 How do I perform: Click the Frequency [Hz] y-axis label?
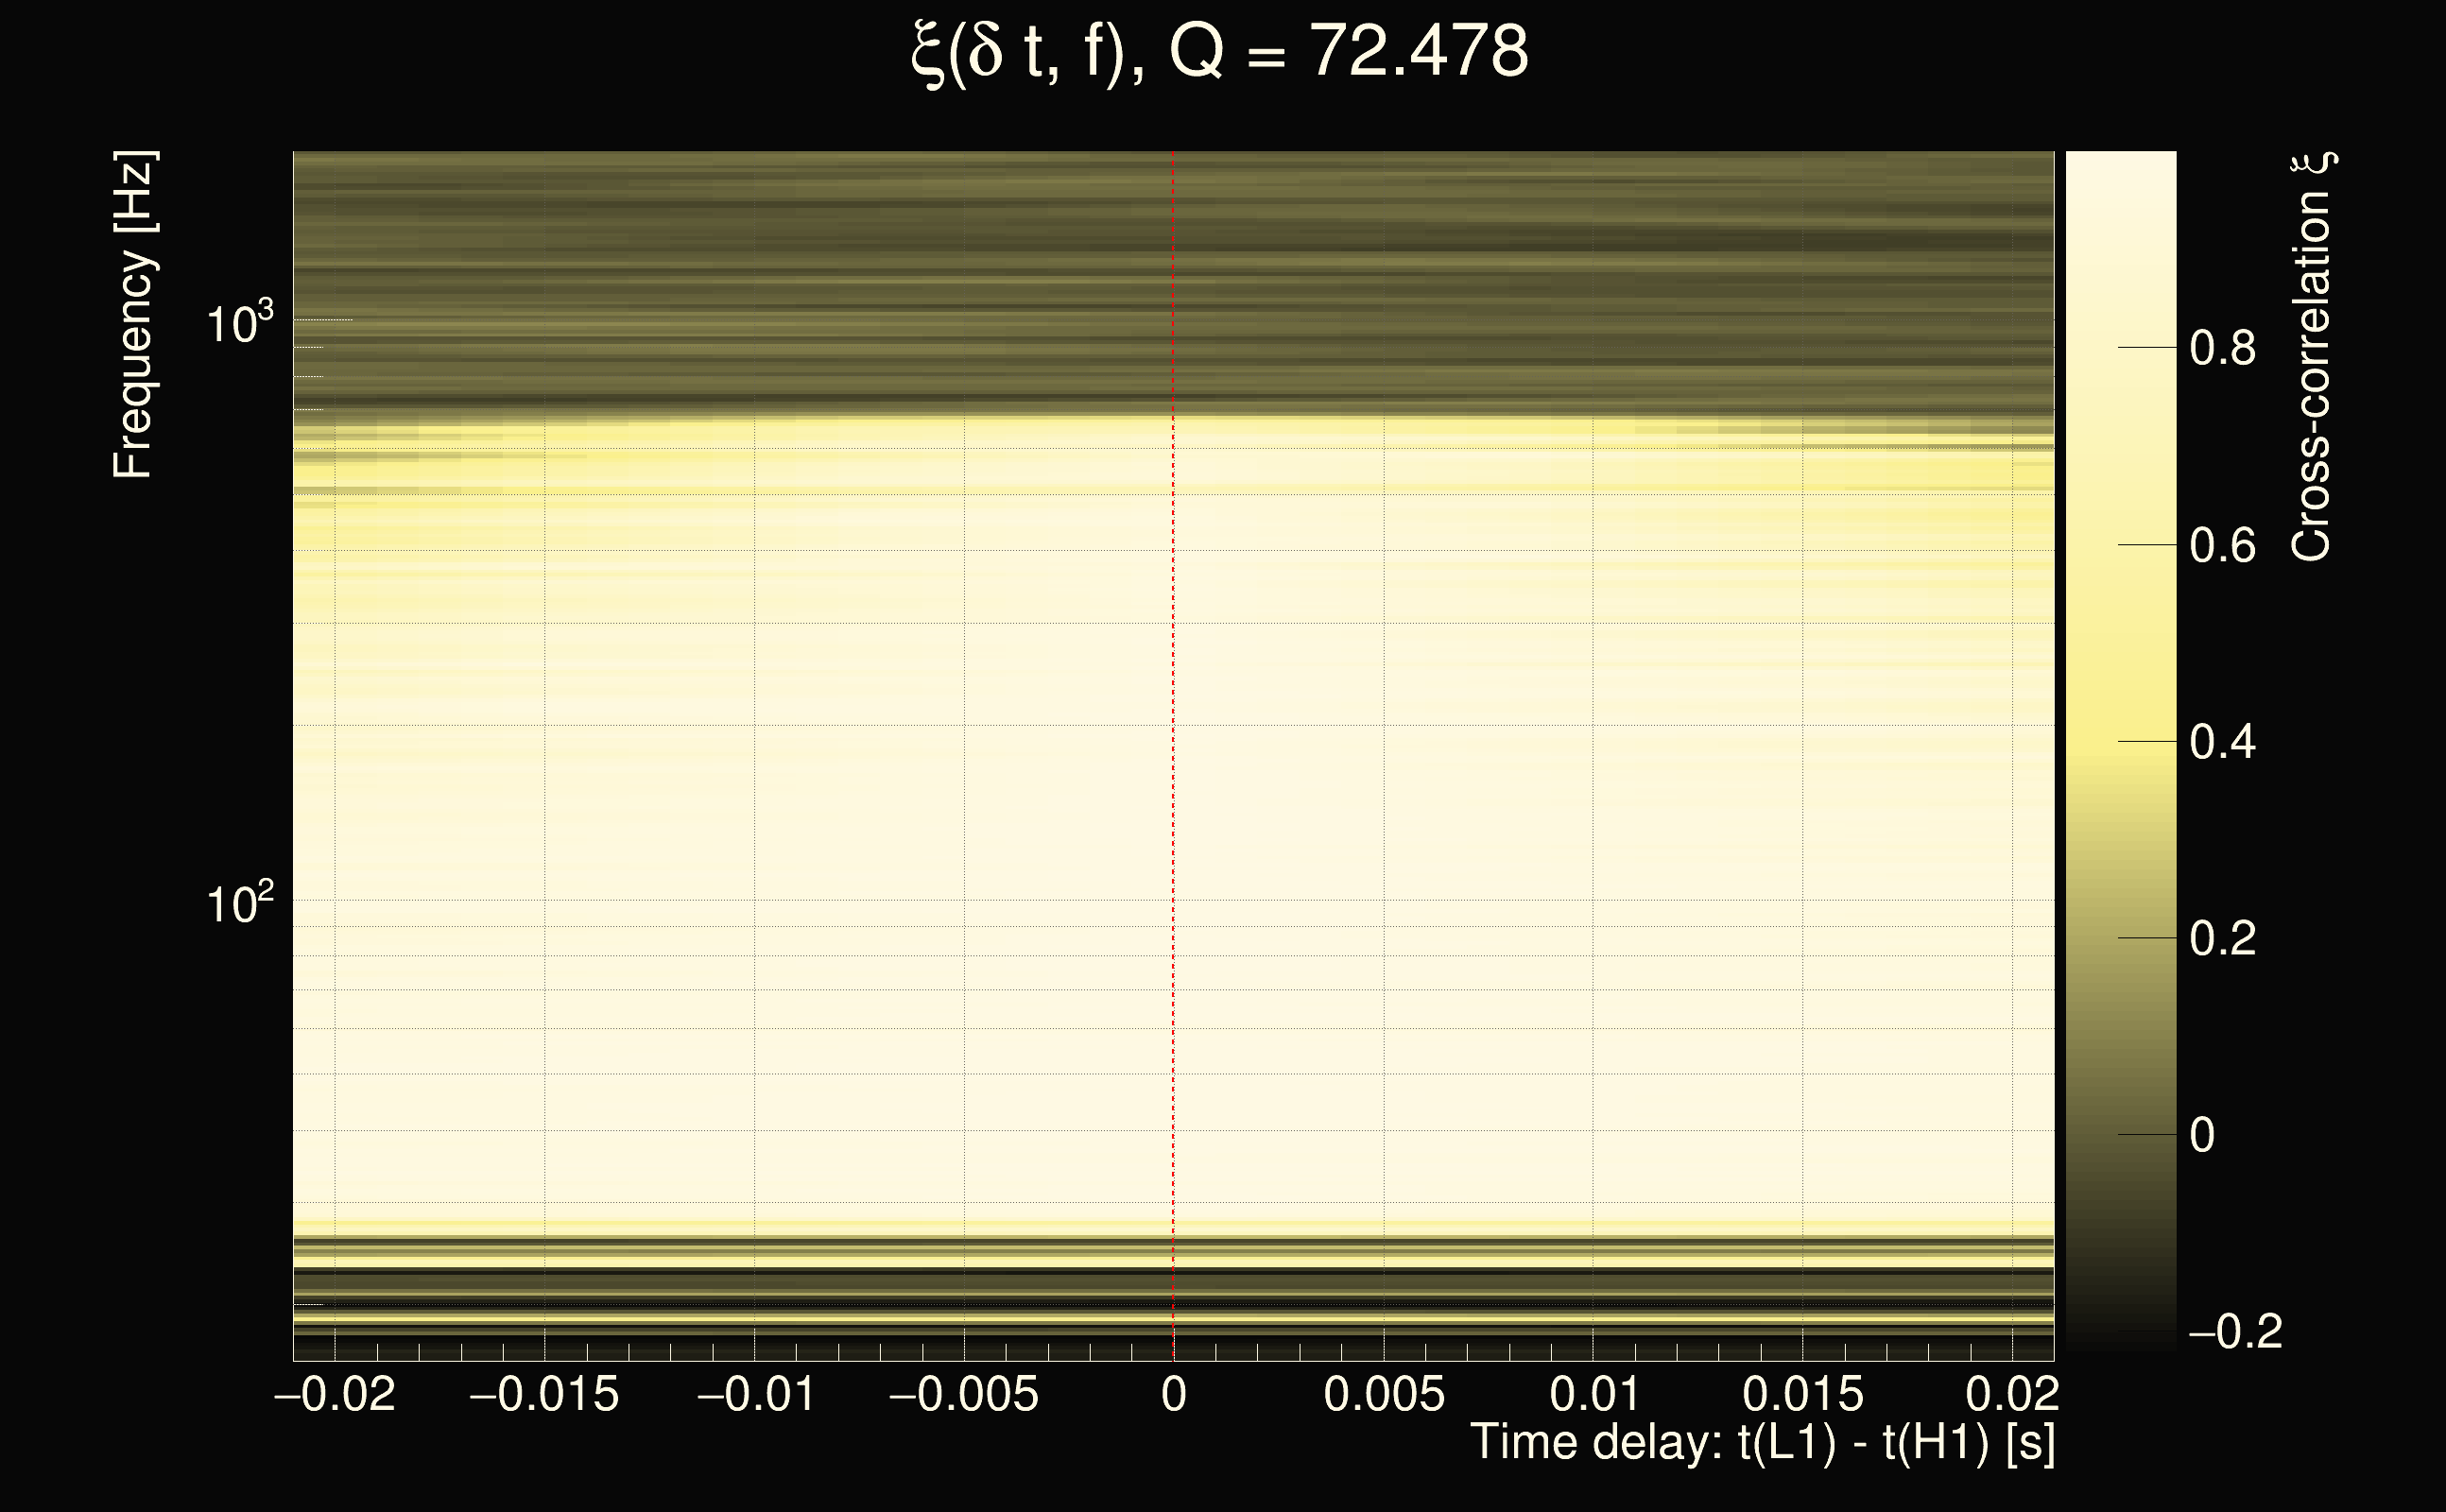133,315
